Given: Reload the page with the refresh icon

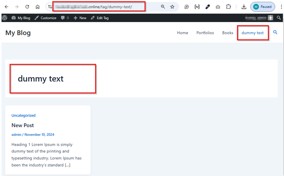Looking at the screenshot, I should click(x=27, y=7).
